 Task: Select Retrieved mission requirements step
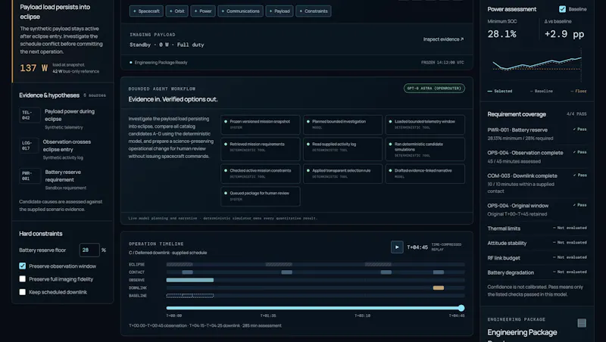260,149
